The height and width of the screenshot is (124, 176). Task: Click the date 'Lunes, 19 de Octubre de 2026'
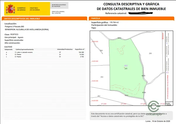(158, 121)
